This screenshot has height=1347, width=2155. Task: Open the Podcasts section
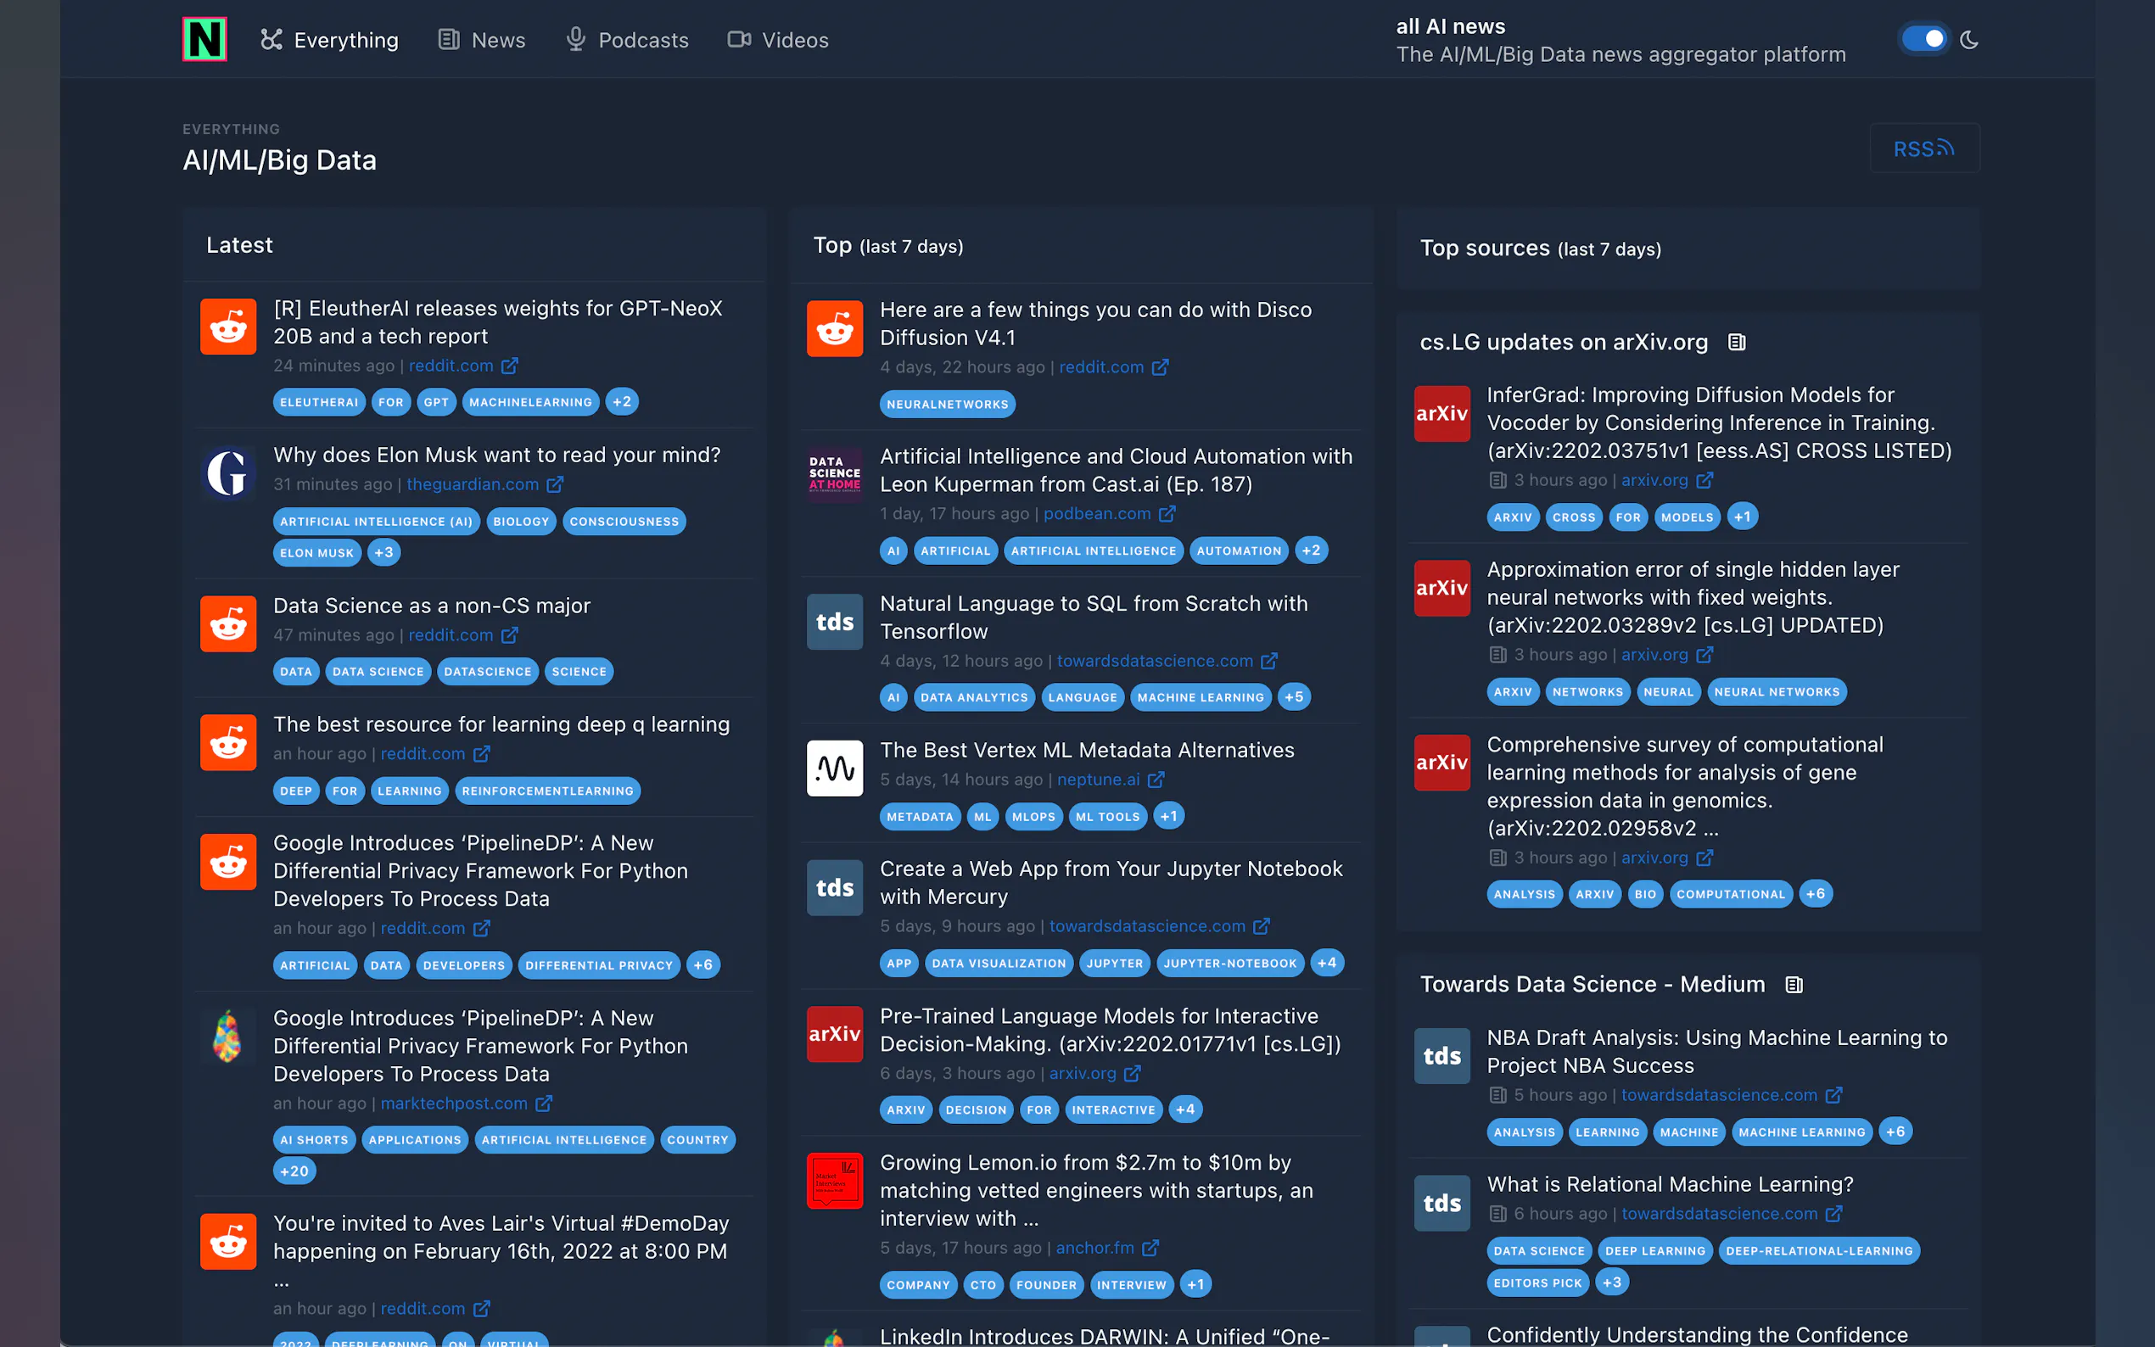(628, 40)
